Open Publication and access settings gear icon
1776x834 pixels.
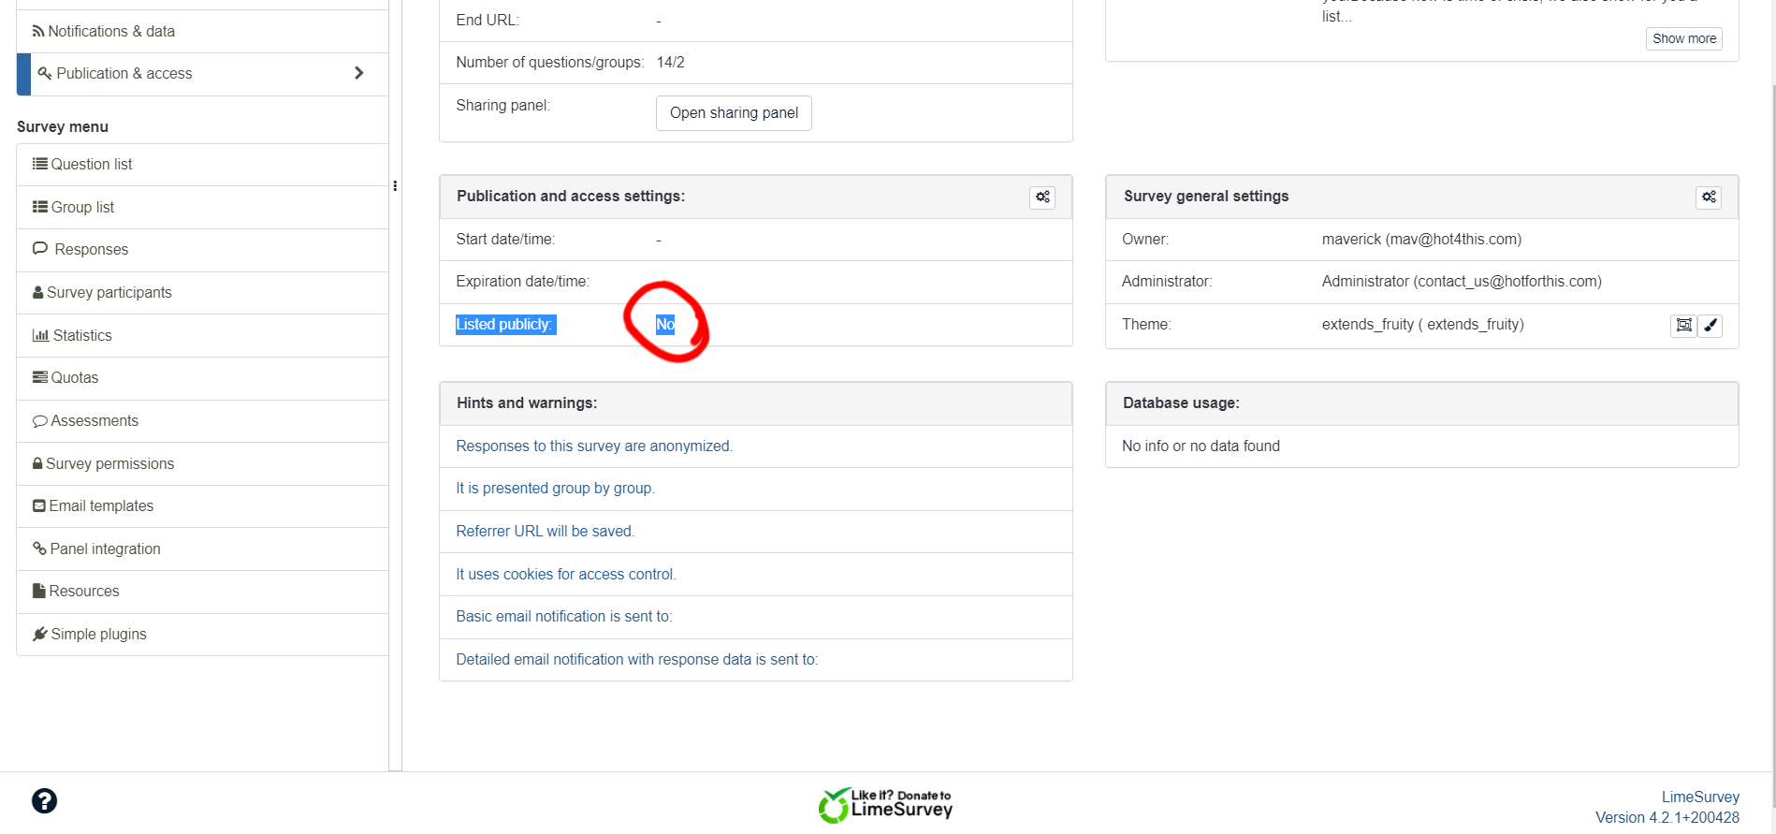[1042, 198]
